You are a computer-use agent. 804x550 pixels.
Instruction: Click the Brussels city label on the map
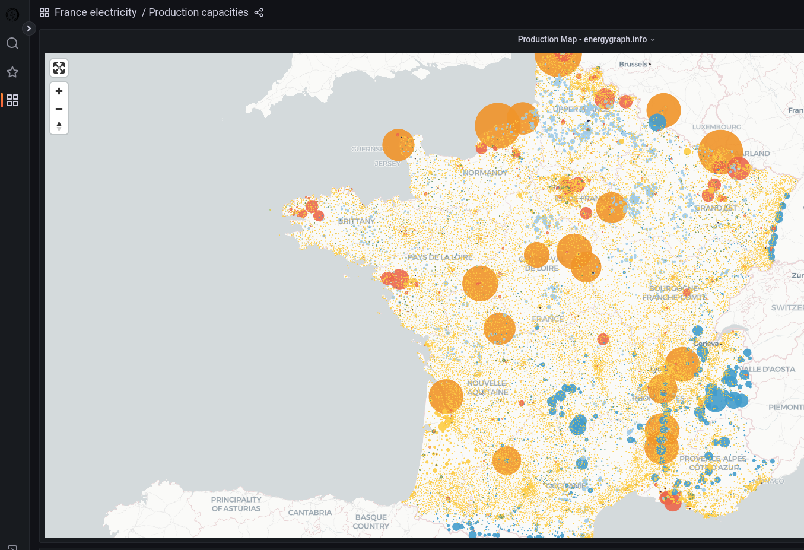point(633,64)
